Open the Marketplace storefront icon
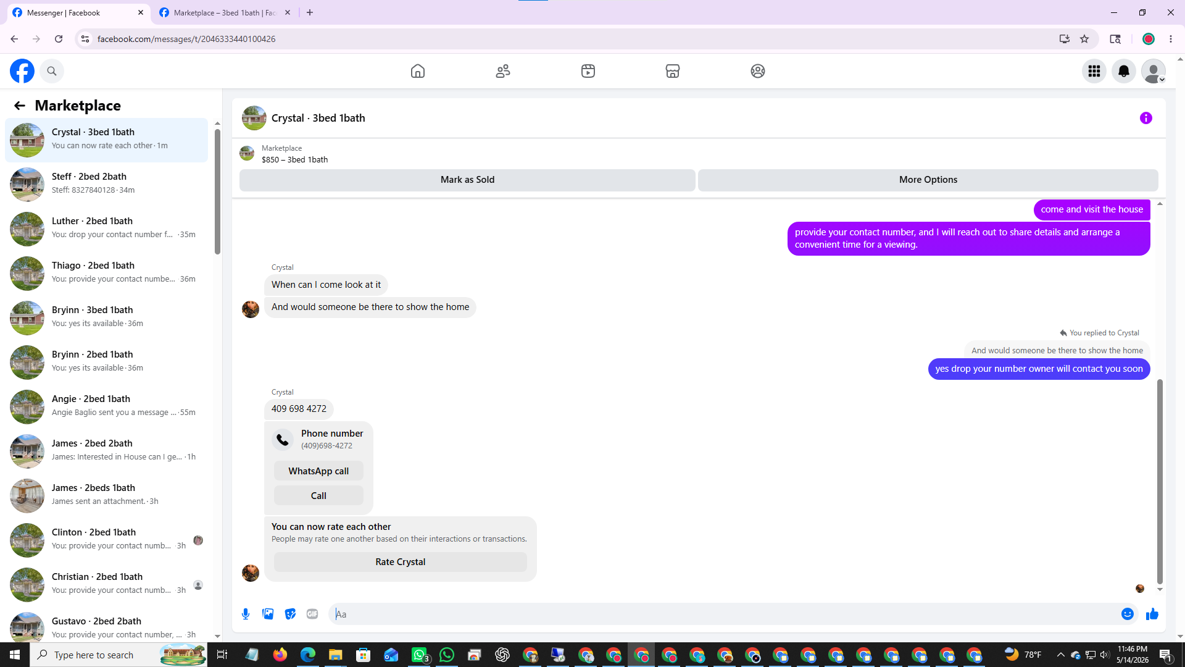Image resolution: width=1185 pixels, height=667 pixels. (x=673, y=71)
